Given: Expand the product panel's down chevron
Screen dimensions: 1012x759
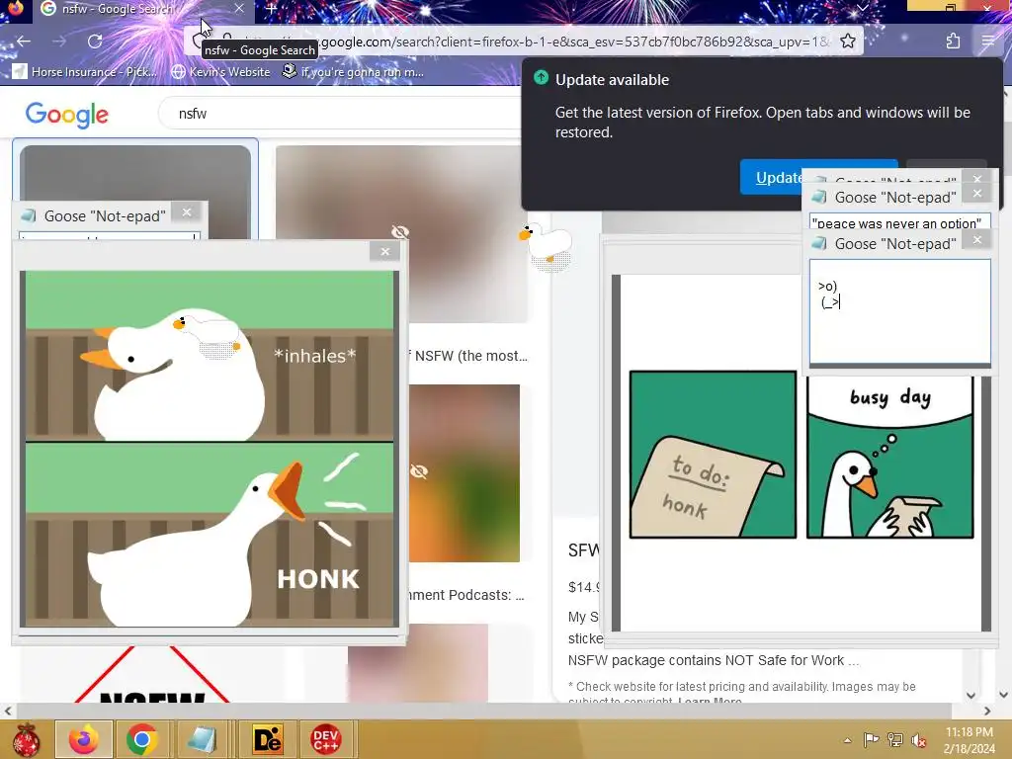Looking at the screenshot, I should (970, 695).
